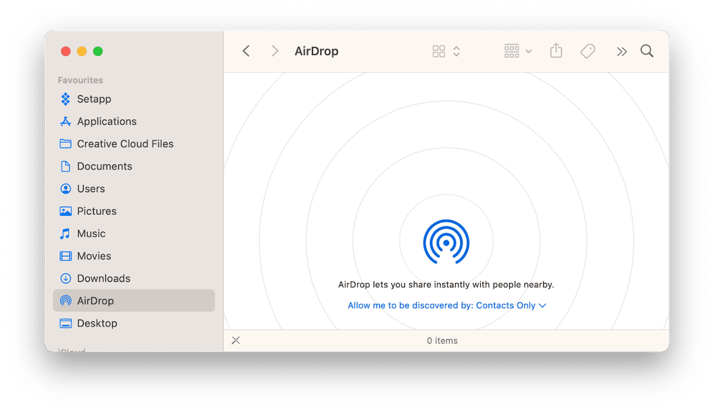The image size is (714, 411).
Task: Select Applications in Favourites sidebar
Action: (106, 121)
